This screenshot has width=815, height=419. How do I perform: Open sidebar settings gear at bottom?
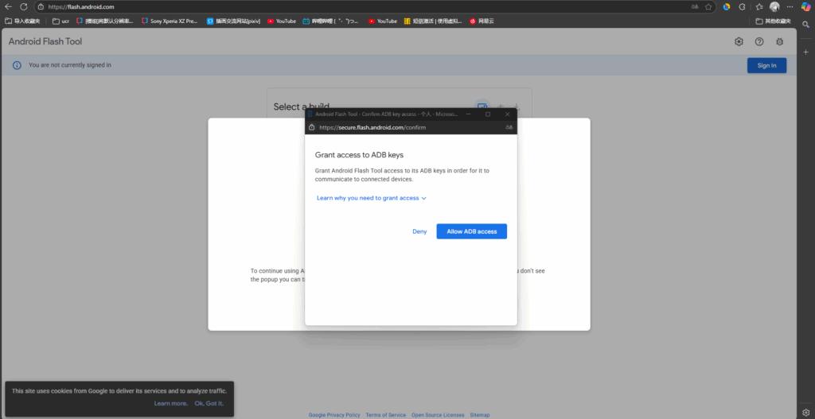pos(805,413)
